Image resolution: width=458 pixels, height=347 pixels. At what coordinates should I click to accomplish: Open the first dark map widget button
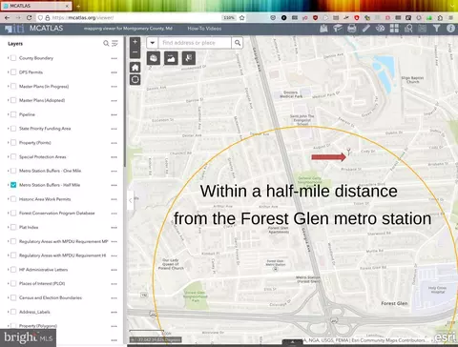click(154, 58)
